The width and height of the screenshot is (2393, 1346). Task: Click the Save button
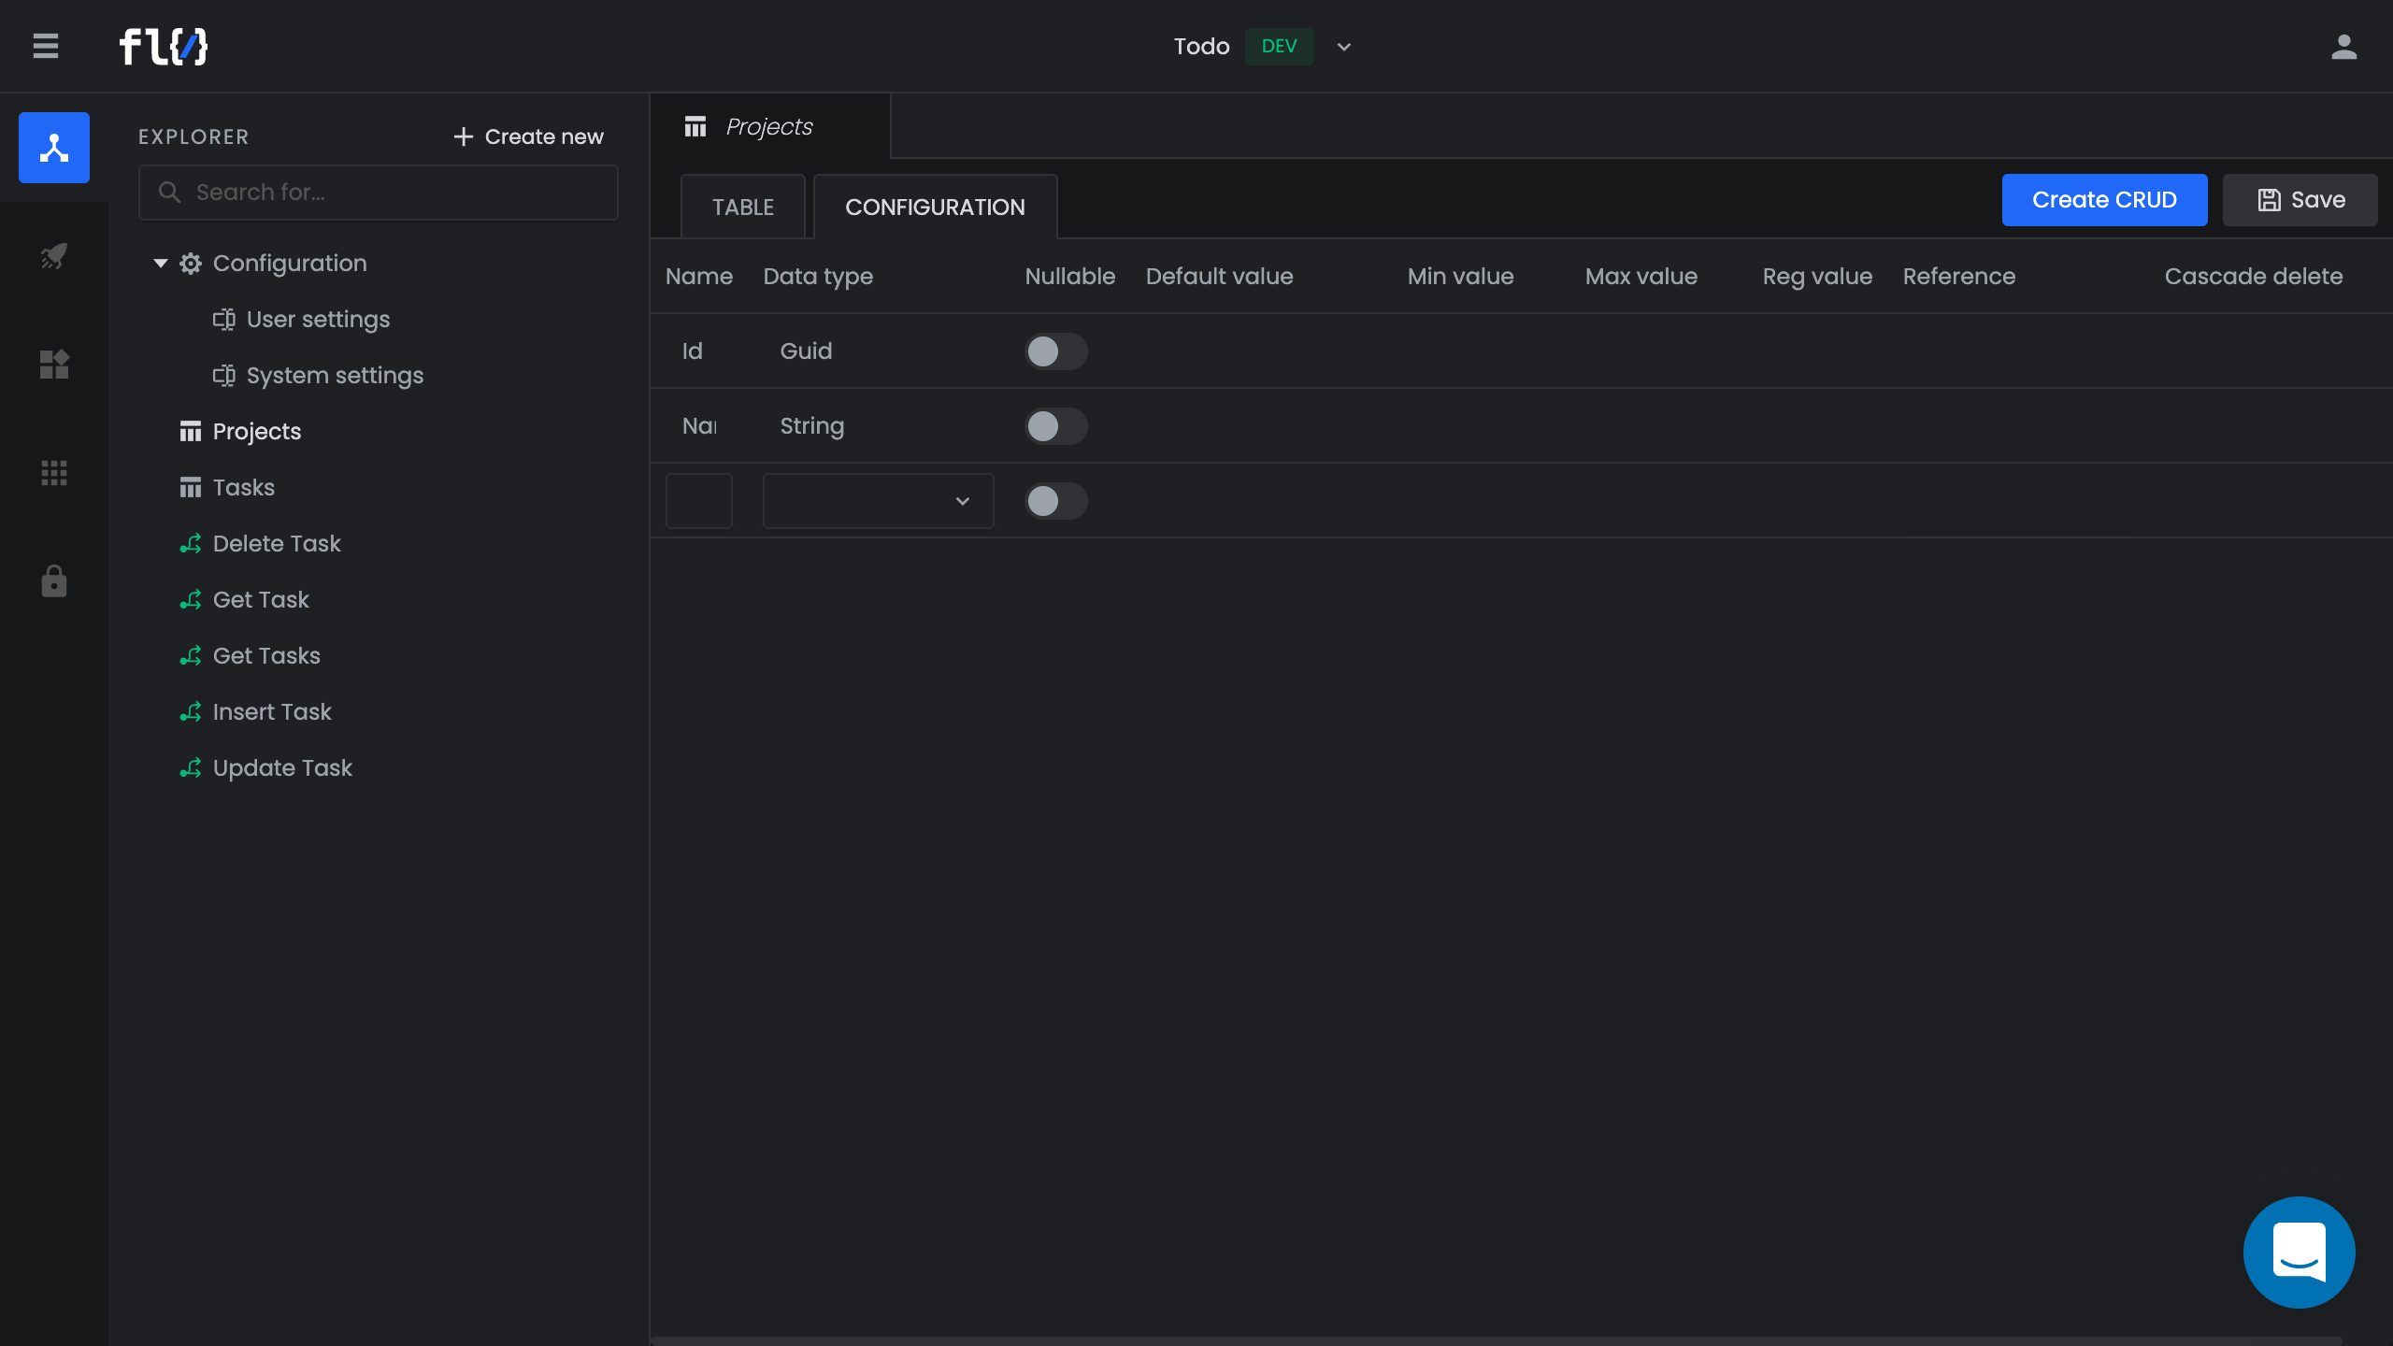click(x=2300, y=200)
